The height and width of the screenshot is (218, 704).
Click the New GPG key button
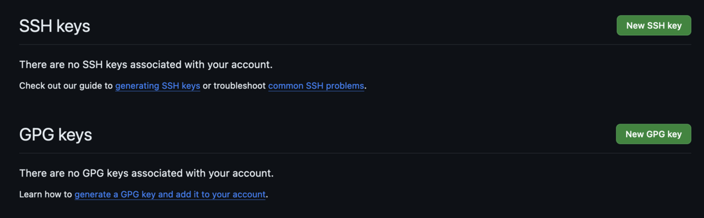point(654,134)
